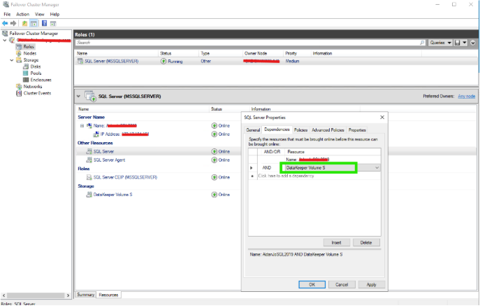Open Cluster Events in the tree

[37, 93]
